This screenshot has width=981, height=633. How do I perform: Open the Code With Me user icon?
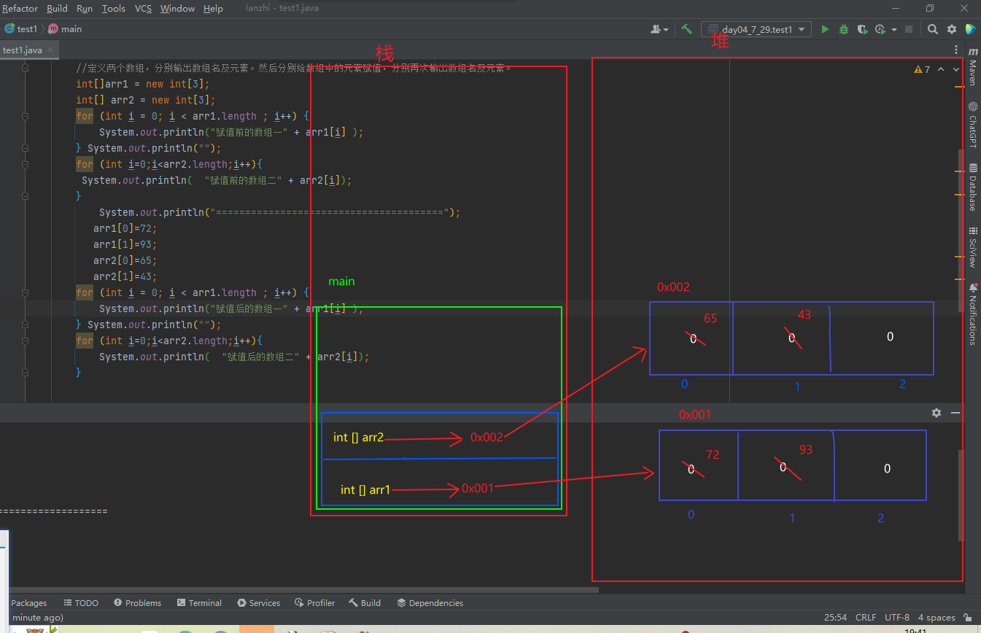pyautogui.click(x=656, y=29)
